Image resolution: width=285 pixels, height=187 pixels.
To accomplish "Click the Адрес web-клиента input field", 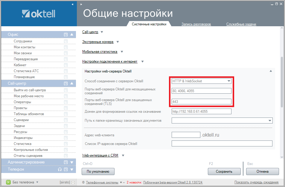I will click(186, 135).
